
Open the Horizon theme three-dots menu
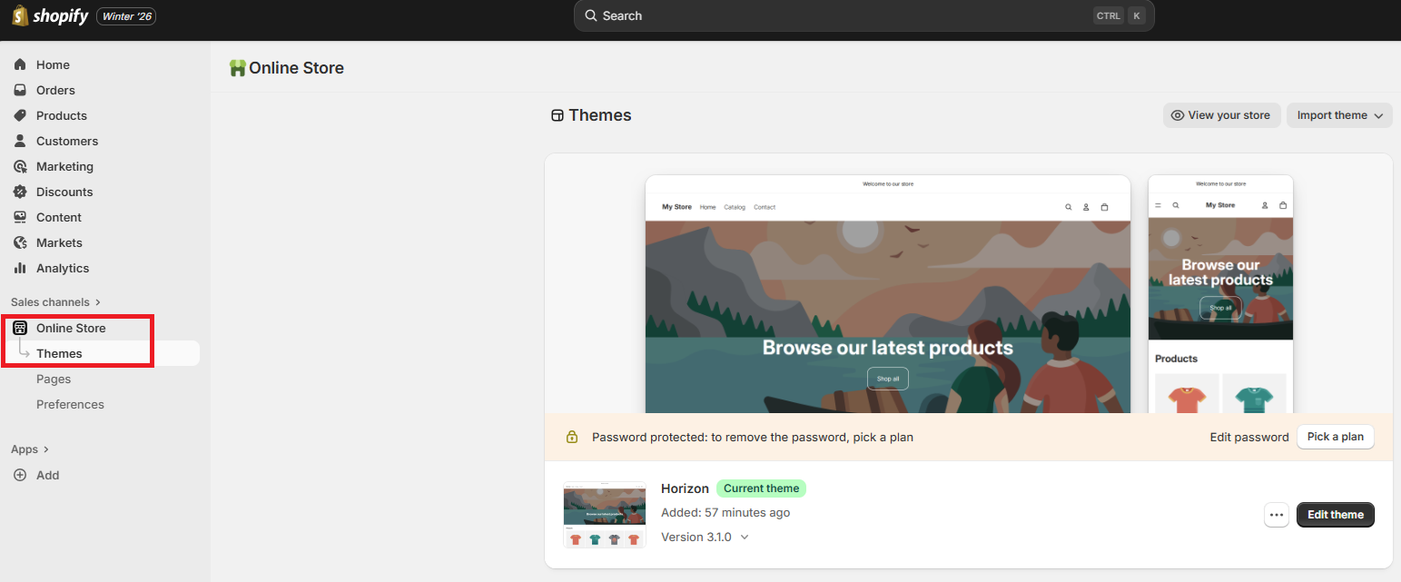coord(1277,515)
